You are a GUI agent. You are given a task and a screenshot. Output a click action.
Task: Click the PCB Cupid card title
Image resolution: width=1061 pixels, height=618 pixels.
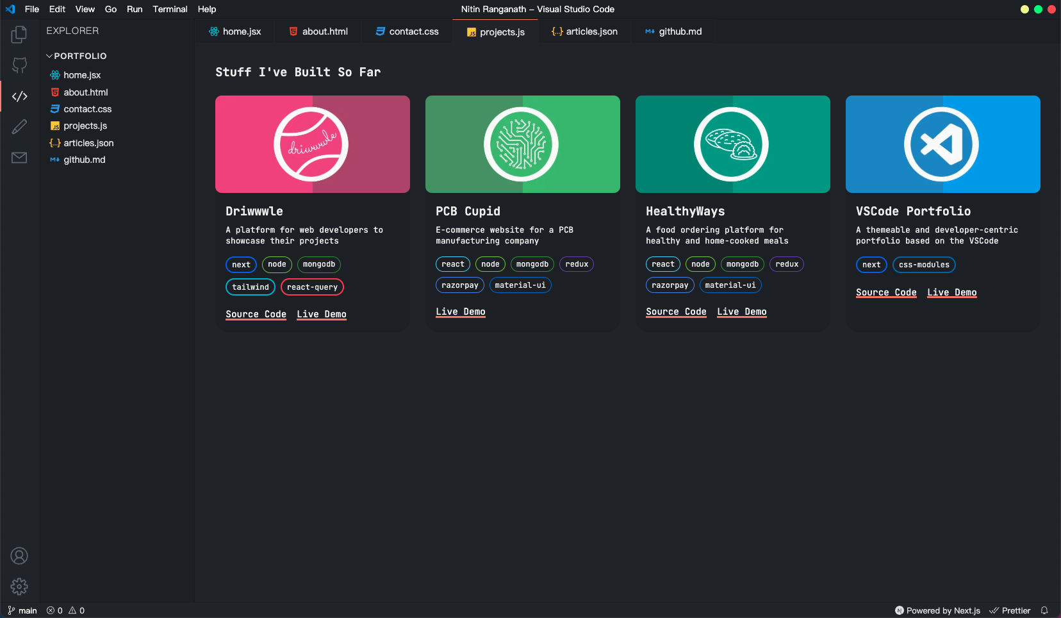point(468,211)
